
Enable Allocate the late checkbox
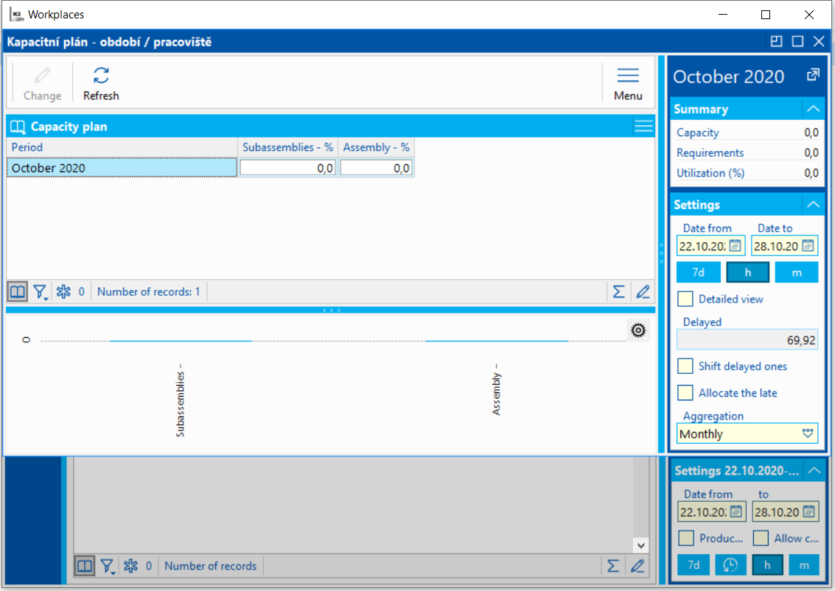click(x=685, y=392)
